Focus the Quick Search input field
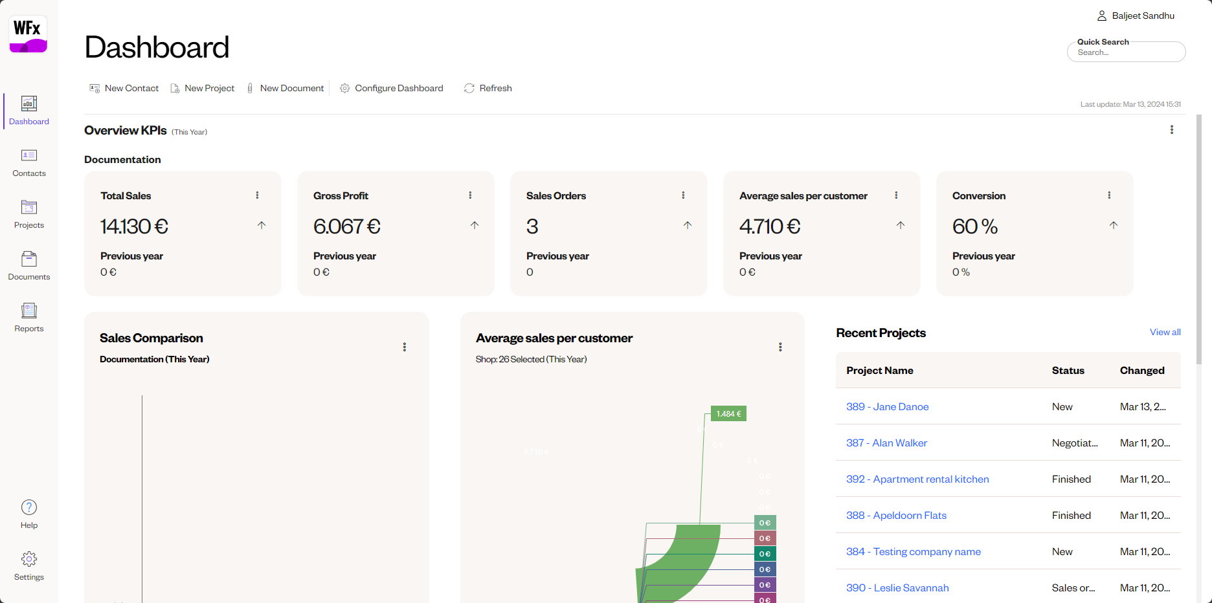1212x603 pixels. (x=1127, y=52)
